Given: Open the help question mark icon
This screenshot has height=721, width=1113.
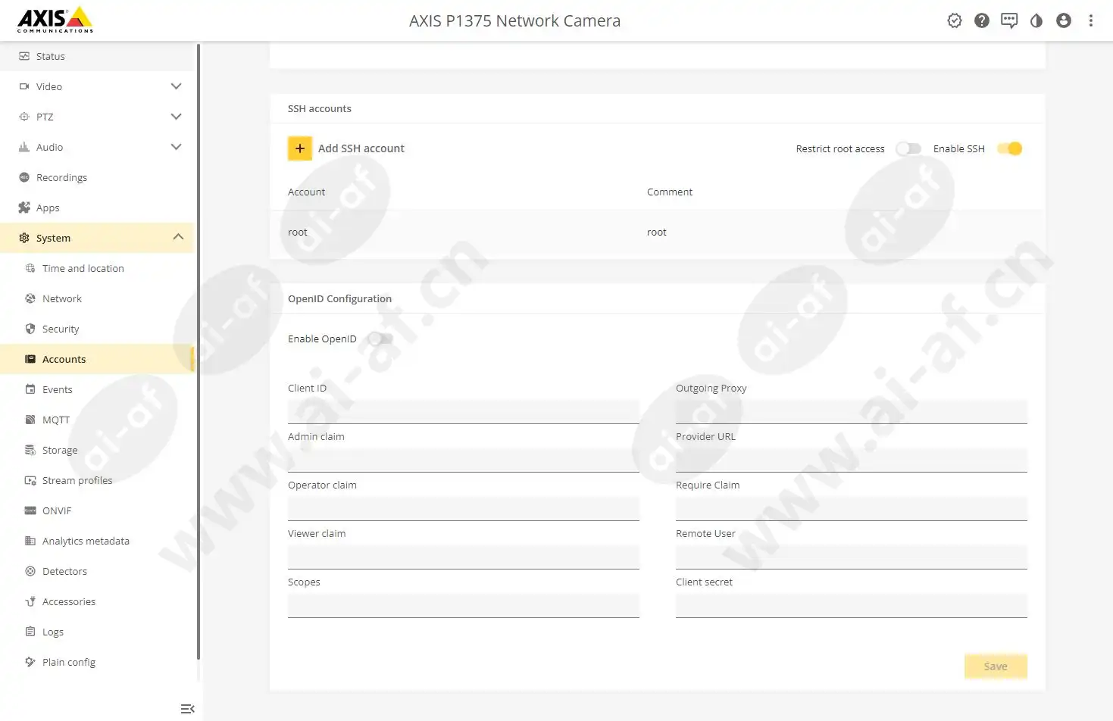Looking at the screenshot, I should tap(982, 20).
